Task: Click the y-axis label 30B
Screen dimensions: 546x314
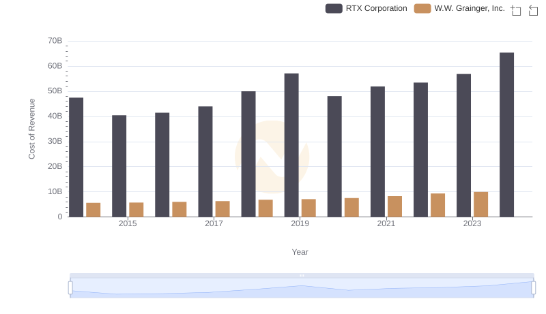Action: [55, 142]
